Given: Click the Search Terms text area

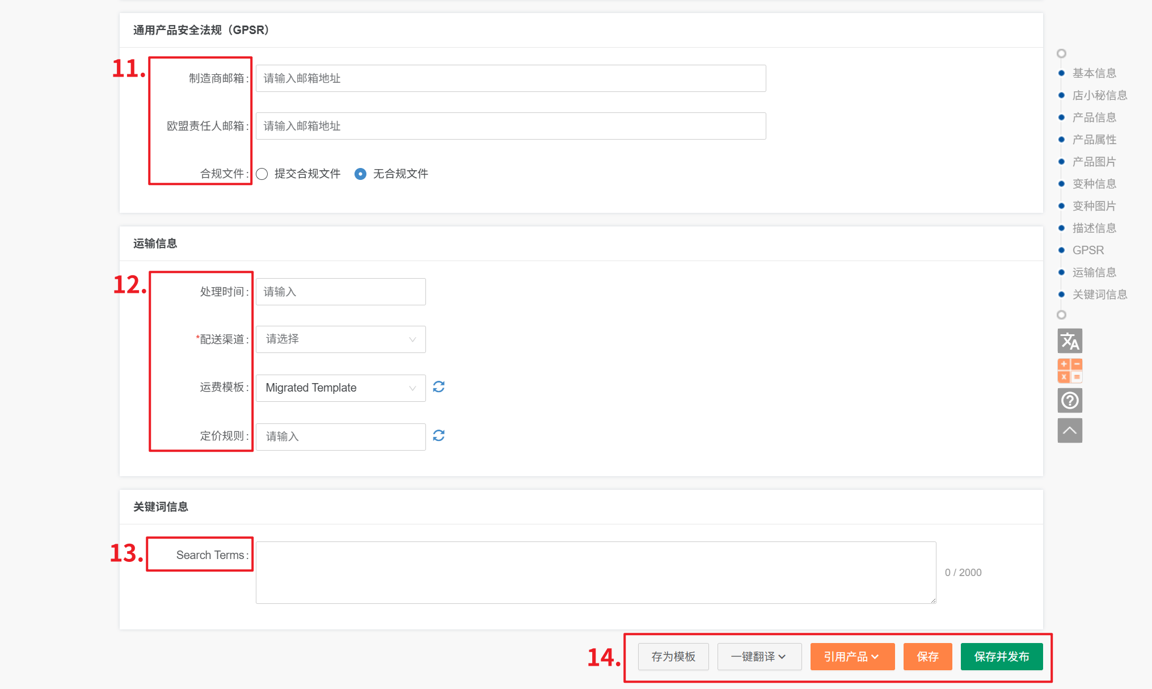Looking at the screenshot, I should pyautogui.click(x=596, y=572).
